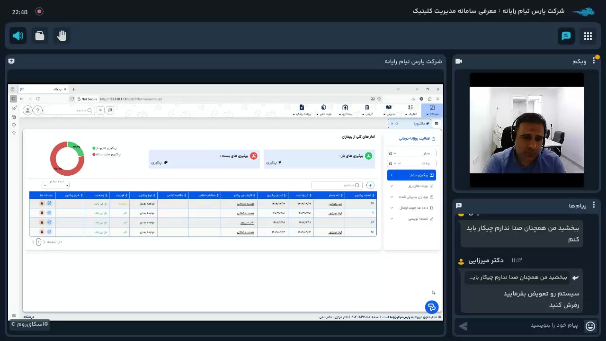Open the بخش dropdown

click(x=411, y=153)
